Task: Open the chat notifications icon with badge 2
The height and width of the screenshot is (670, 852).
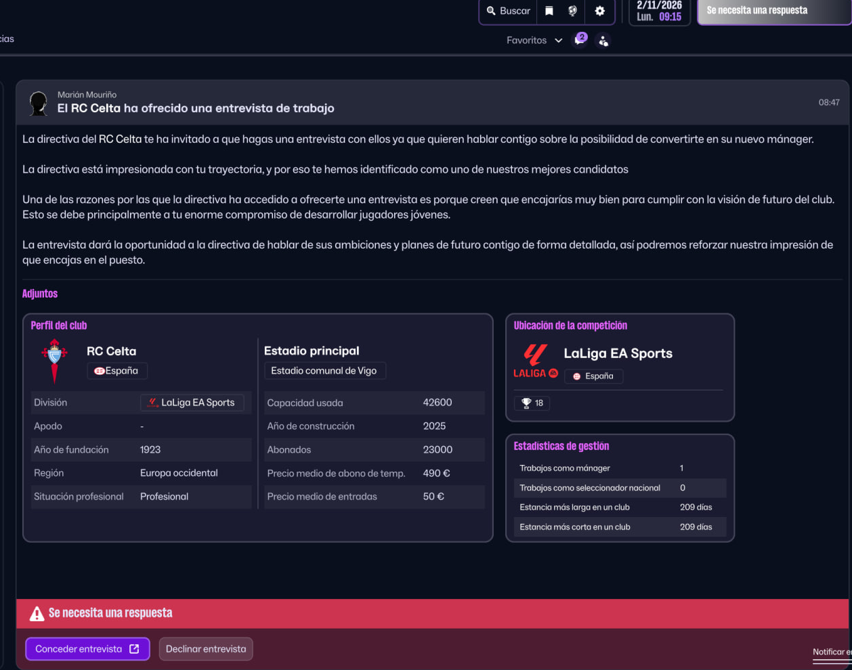Action: tap(580, 40)
